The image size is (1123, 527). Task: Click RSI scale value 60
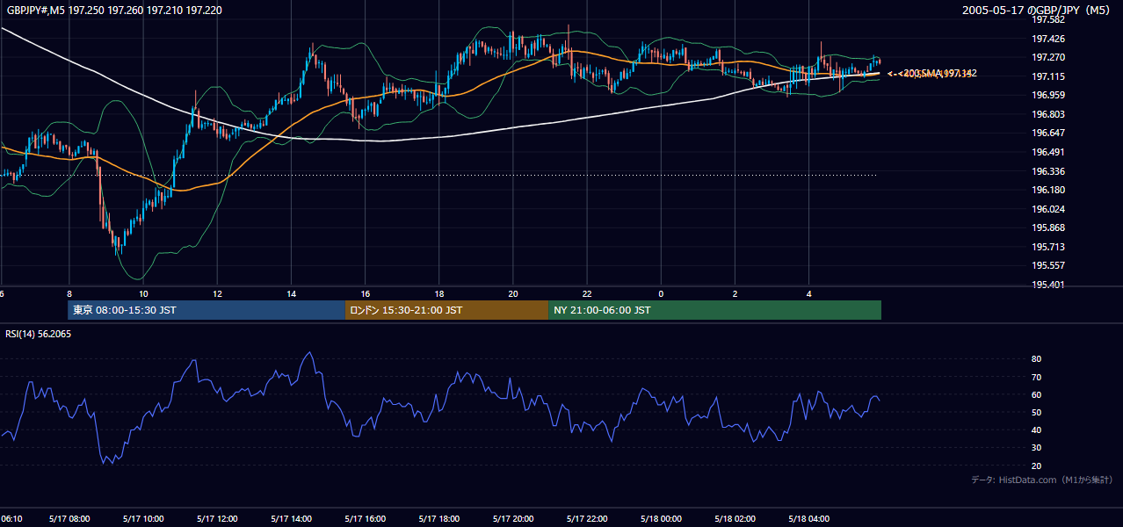coord(1036,394)
